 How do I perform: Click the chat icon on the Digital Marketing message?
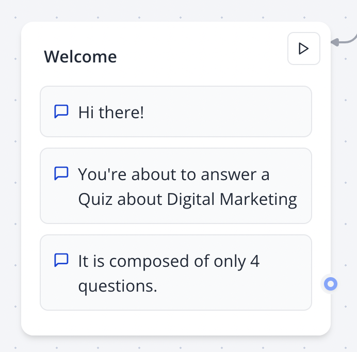(61, 174)
